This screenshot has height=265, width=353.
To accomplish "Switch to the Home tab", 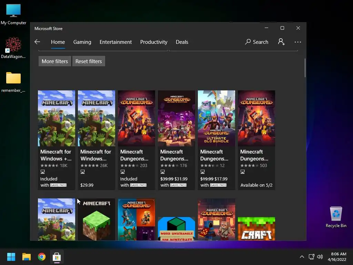I will [58, 42].
